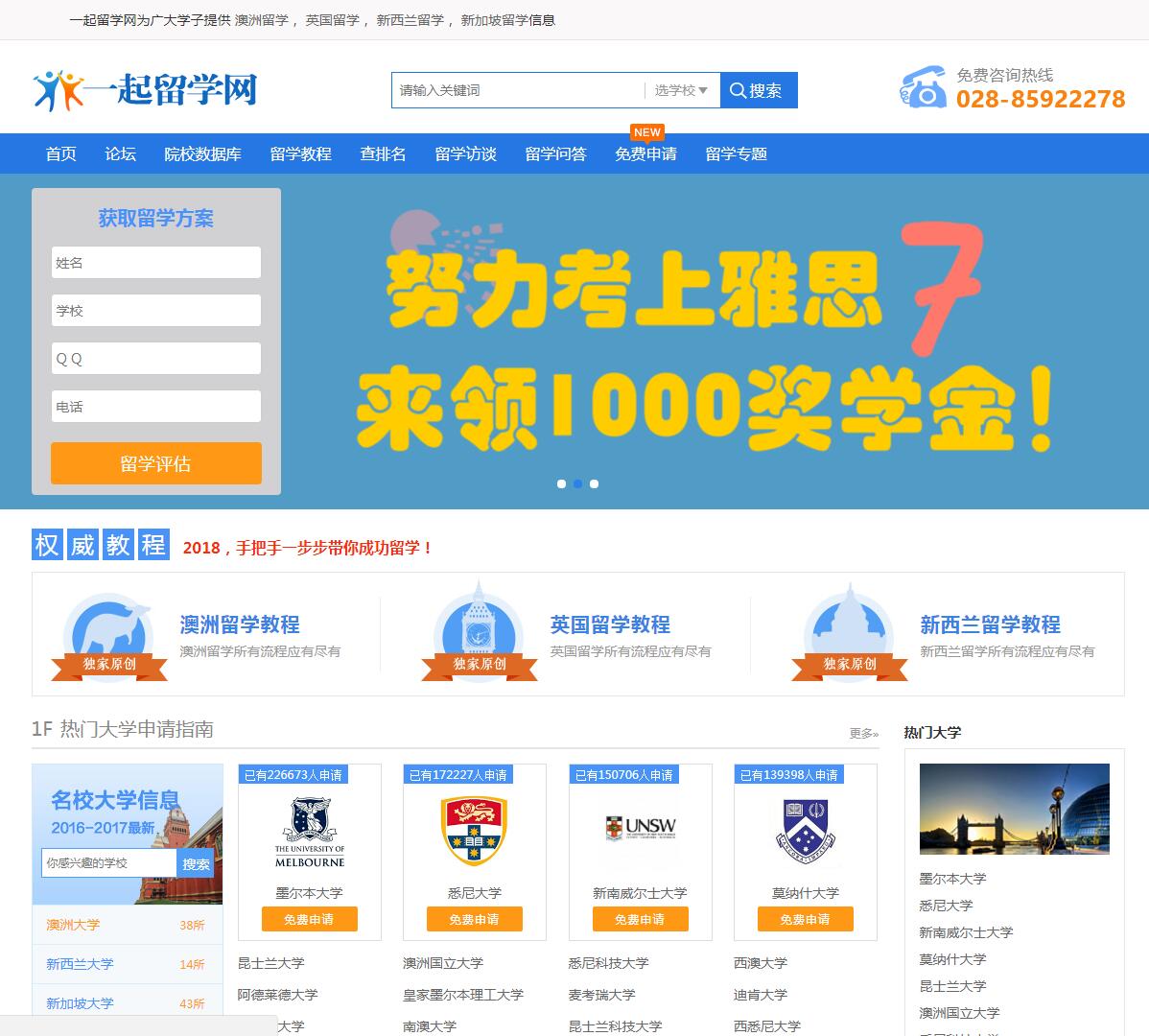Submit the orange 留学评估 button
The height and width of the screenshot is (1036, 1149).
156,463
